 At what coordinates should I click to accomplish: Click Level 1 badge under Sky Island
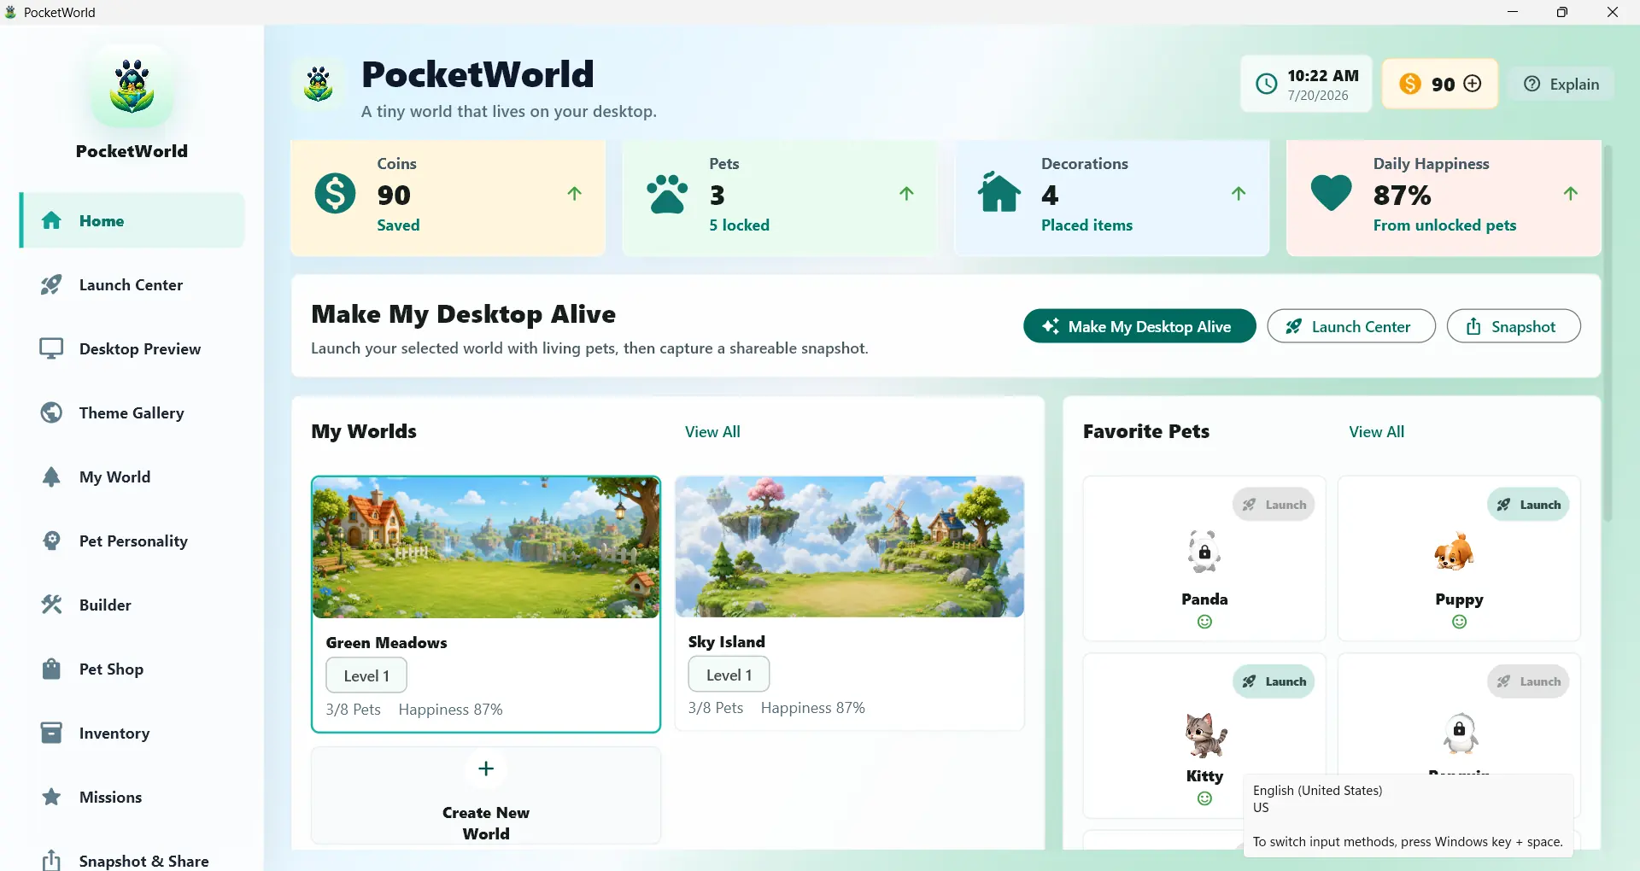pos(729,675)
